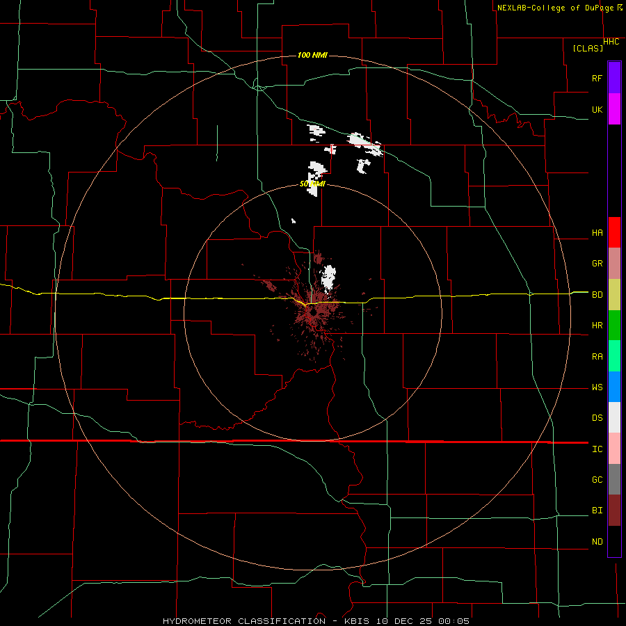Image resolution: width=626 pixels, height=626 pixels.
Task: Click the 10 DEC 25 date stamp
Action: click(x=404, y=621)
